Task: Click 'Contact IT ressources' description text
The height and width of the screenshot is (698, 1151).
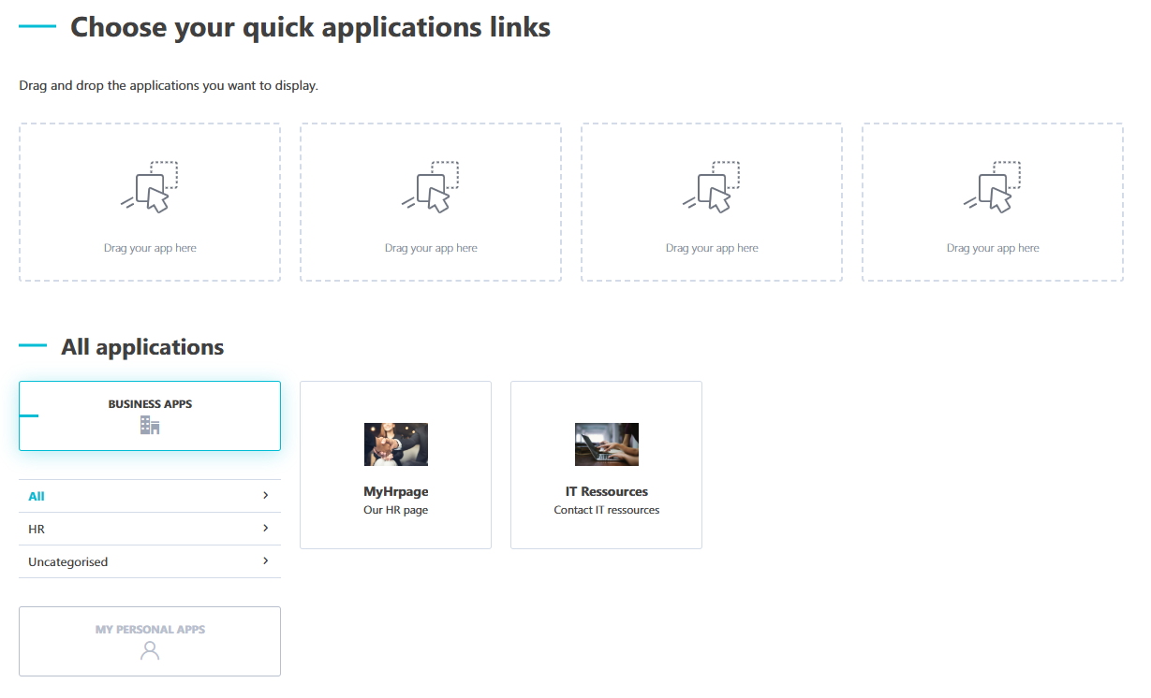Action: pyautogui.click(x=607, y=510)
